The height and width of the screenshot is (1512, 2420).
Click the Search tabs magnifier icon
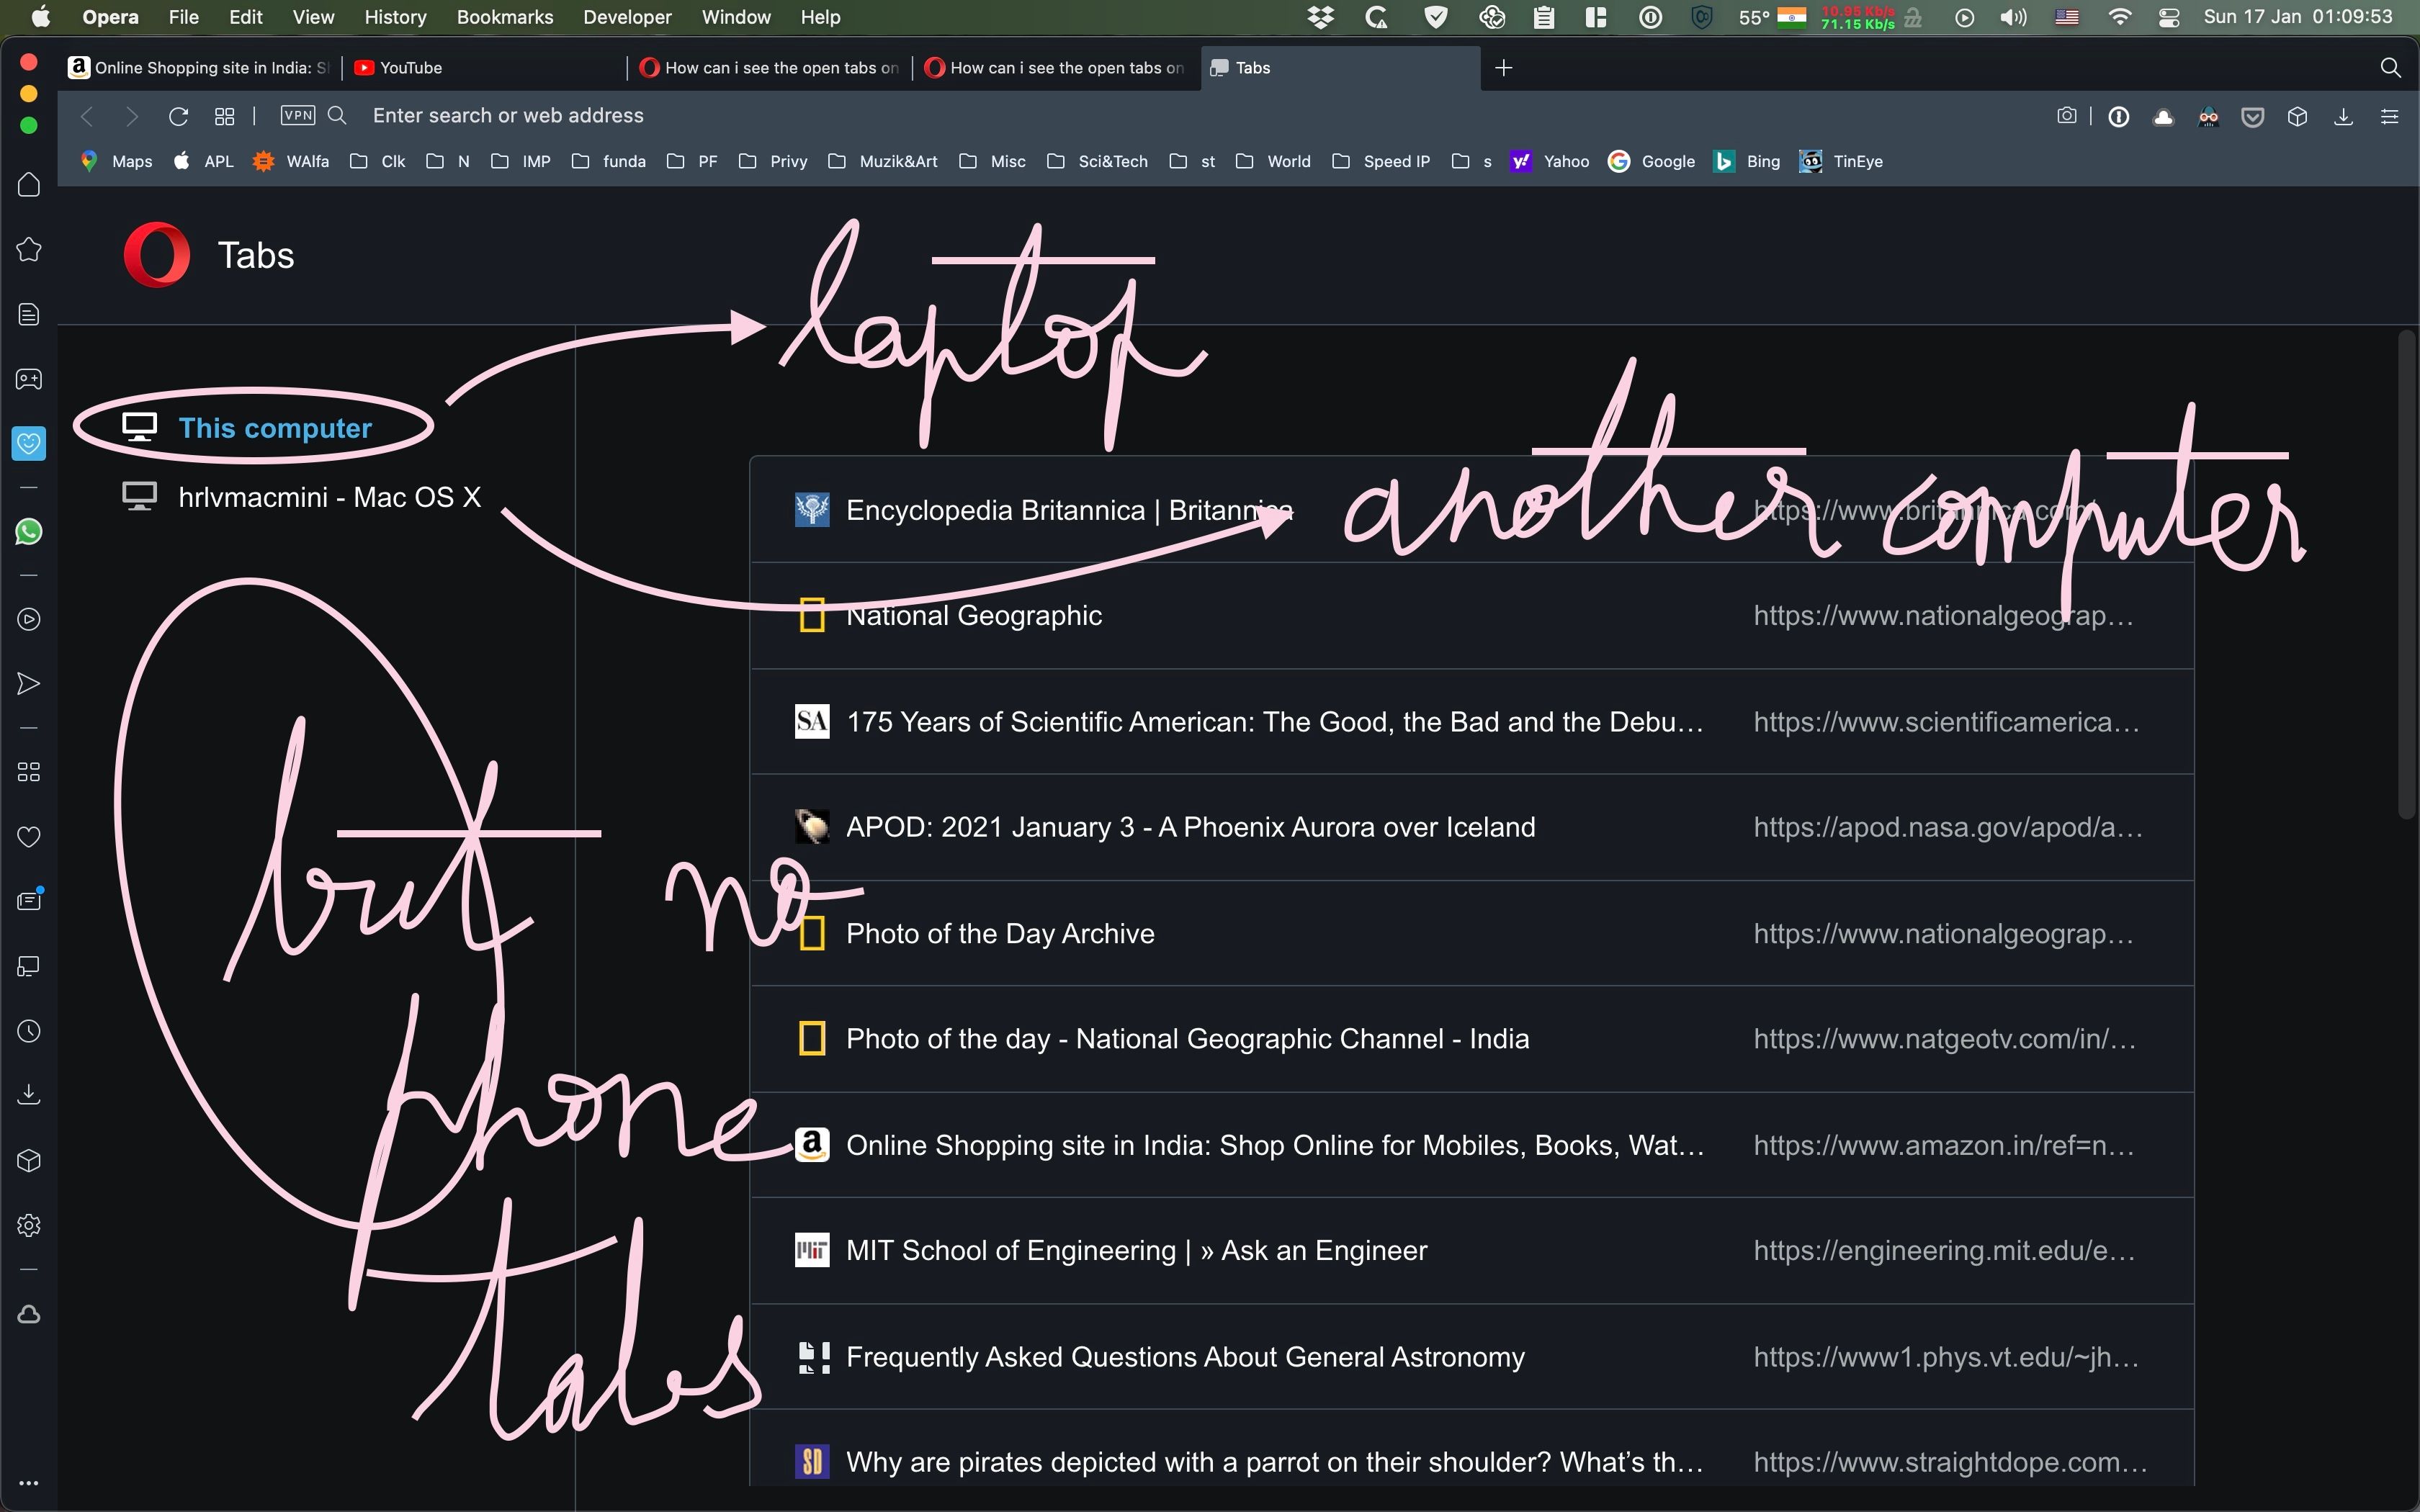(2390, 67)
